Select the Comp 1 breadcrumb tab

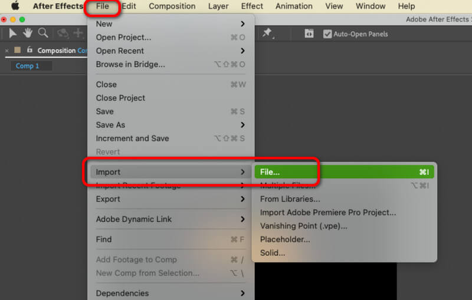[28, 66]
